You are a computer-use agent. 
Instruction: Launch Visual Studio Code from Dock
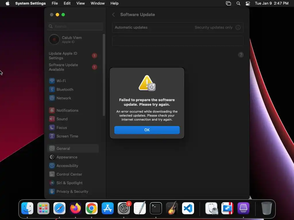click(188, 208)
